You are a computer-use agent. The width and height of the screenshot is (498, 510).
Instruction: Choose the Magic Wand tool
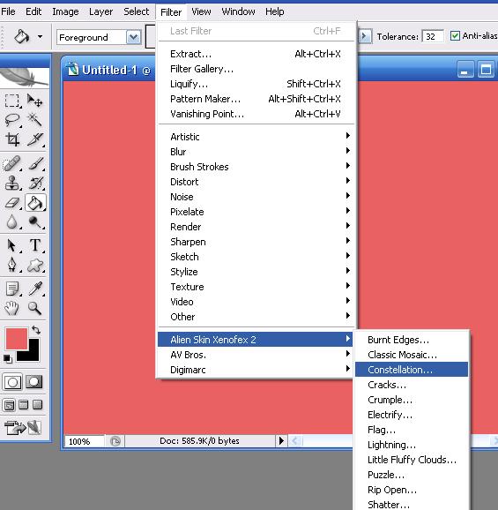pyautogui.click(x=34, y=120)
